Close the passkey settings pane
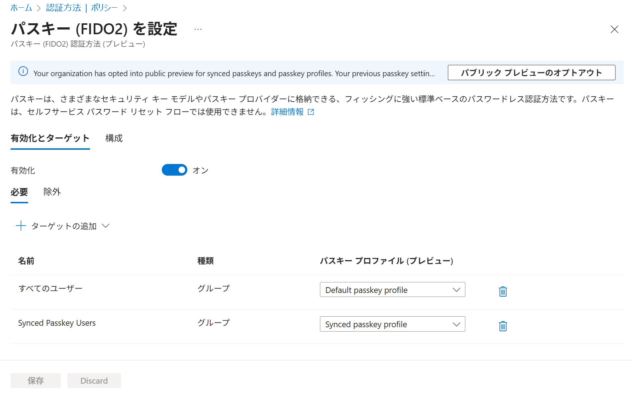This screenshot has height=403, width=633. click(x=614, y=29)
